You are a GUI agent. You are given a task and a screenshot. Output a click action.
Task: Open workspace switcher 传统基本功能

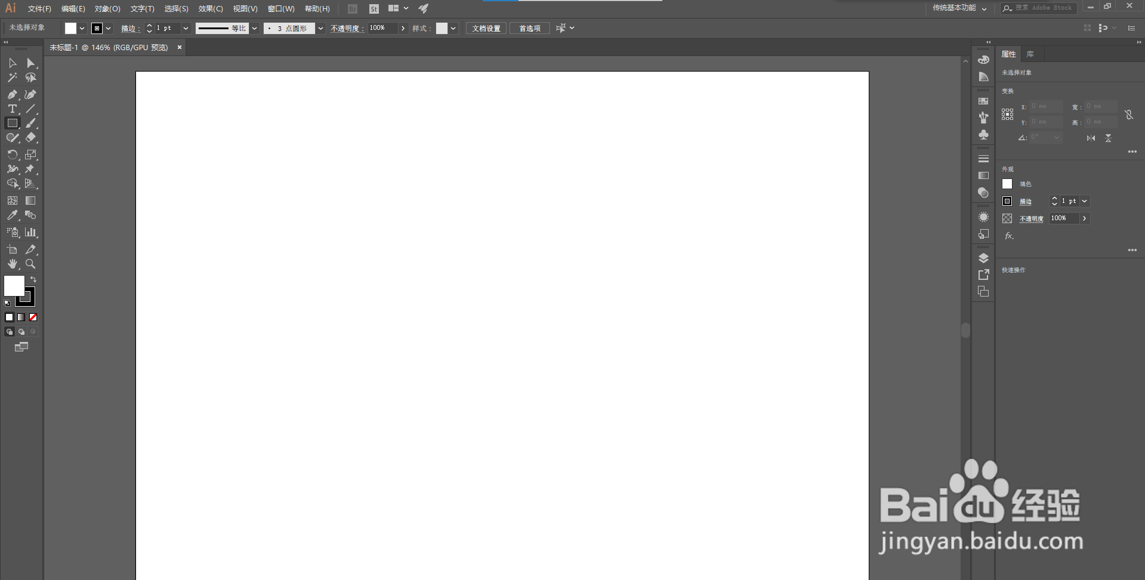(959, 8)
